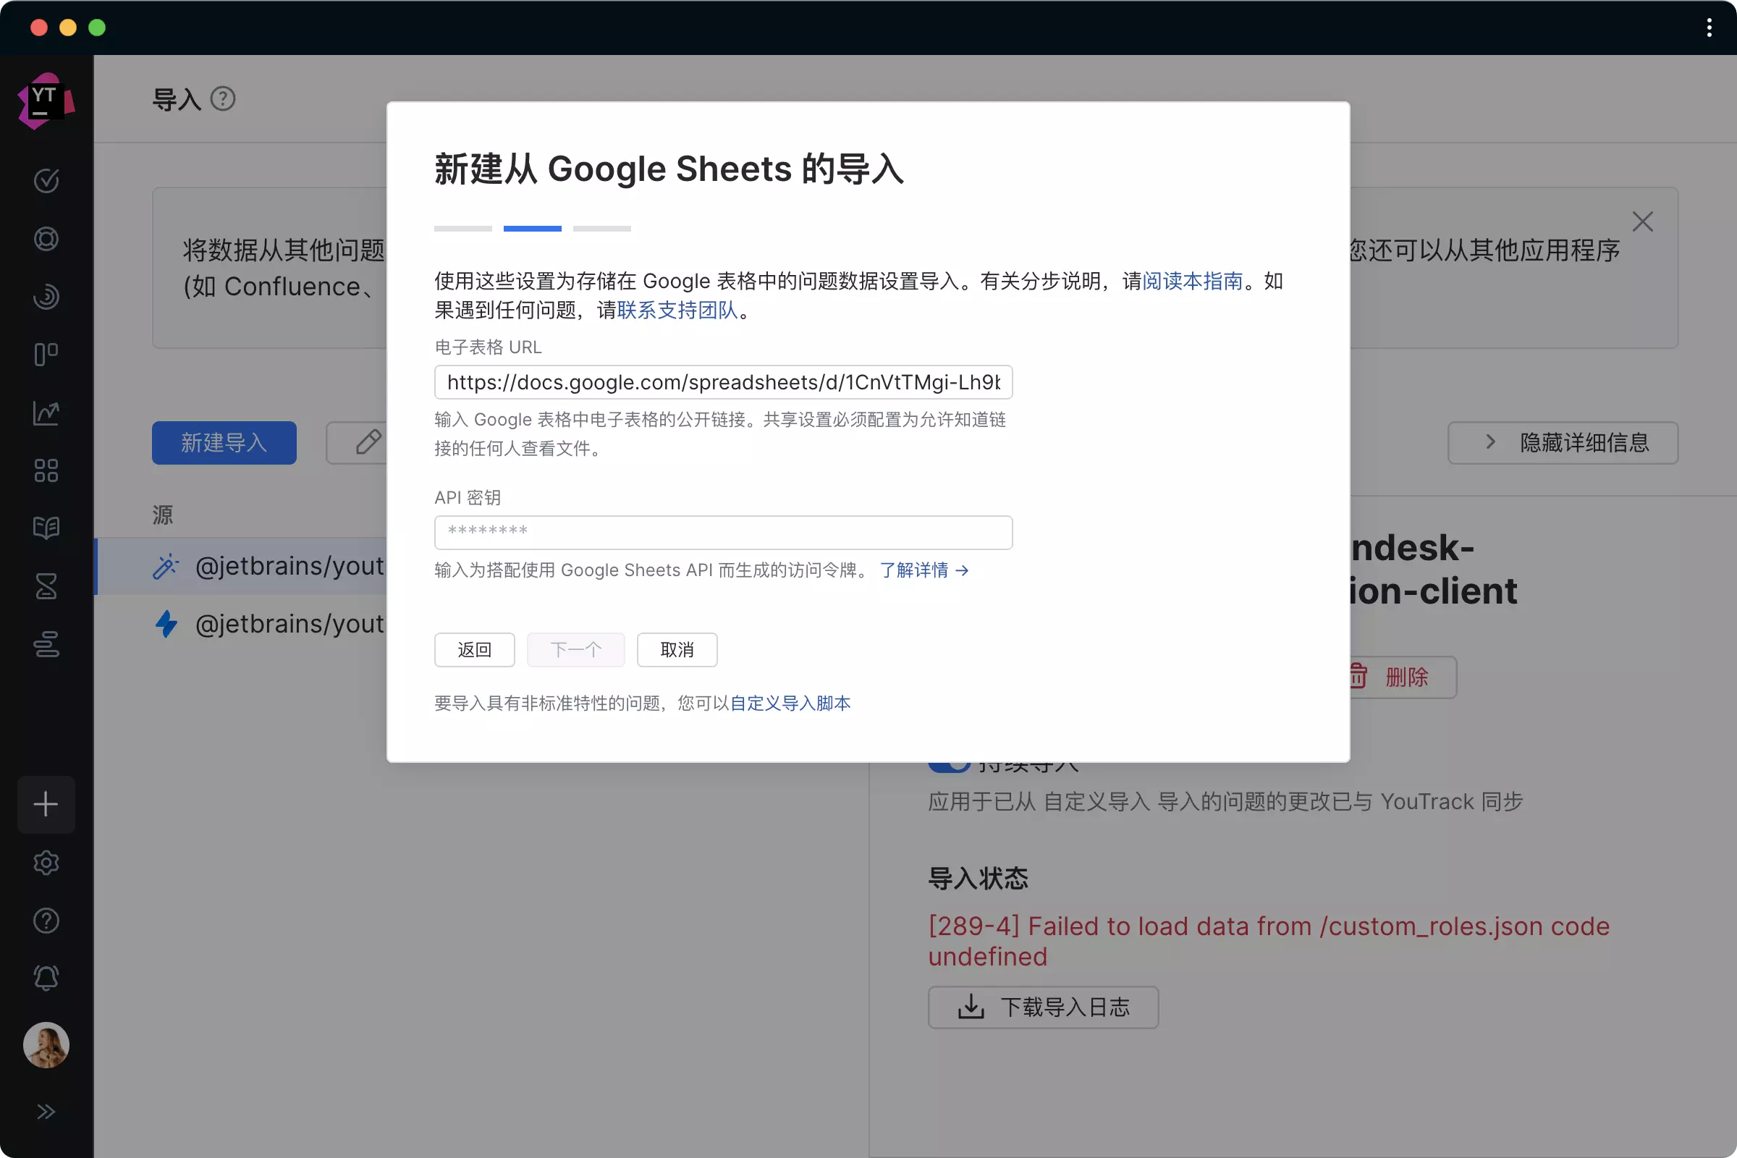The image size is (1737, 1158).
Task: Open the Reports chart icon
Action: pos(46,413)
